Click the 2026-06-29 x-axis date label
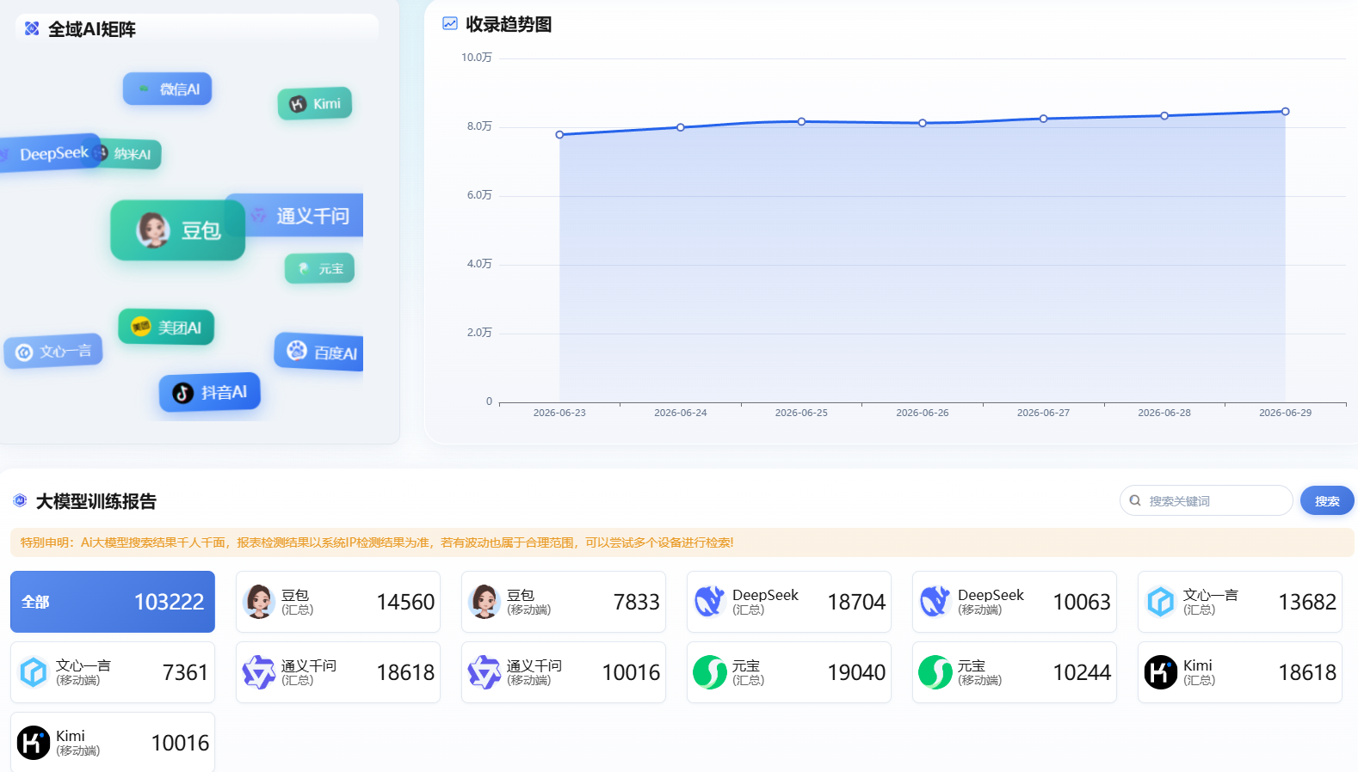Screen dimensions: 1358x772 [x=1286, y=413]
